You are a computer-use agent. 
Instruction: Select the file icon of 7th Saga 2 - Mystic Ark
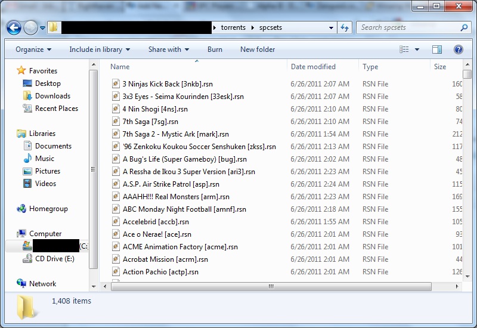pos(116,134)
